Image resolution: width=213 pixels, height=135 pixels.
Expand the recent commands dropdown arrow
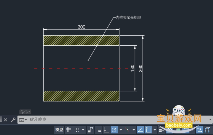coord(26,120)
